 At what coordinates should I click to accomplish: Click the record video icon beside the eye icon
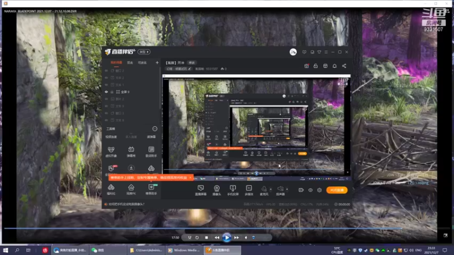301,190
